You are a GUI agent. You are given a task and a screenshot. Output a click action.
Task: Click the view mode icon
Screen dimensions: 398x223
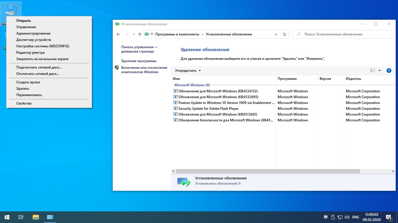point(373,71)
